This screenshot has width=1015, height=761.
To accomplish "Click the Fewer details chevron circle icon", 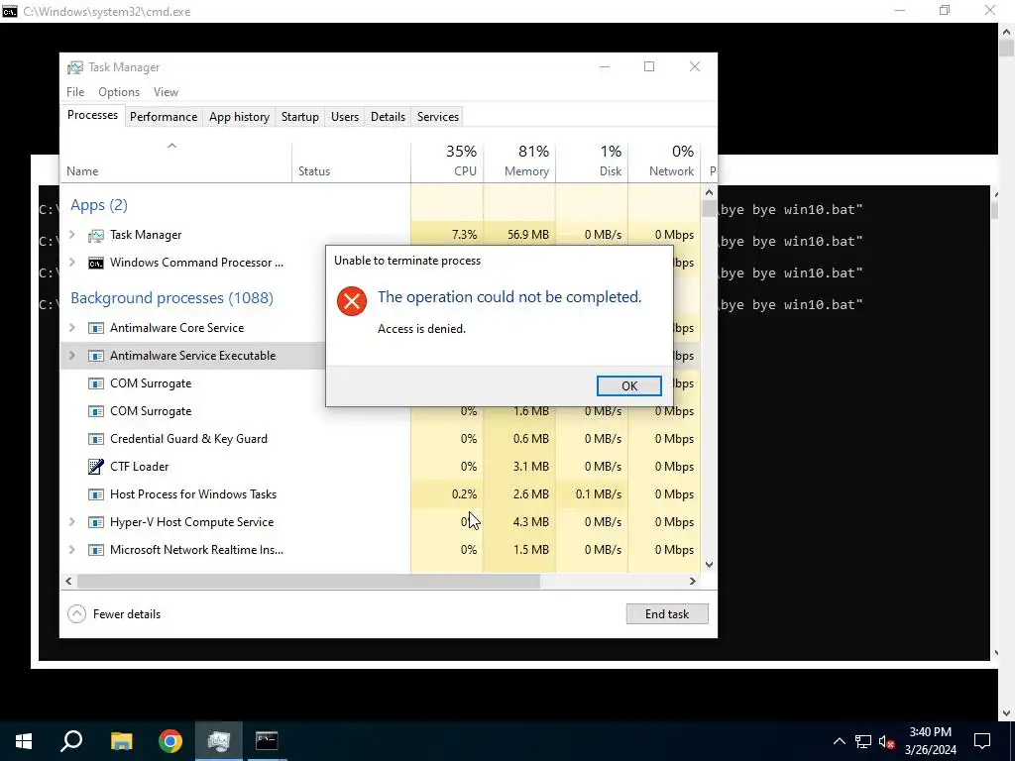I will tap(76, 614).
